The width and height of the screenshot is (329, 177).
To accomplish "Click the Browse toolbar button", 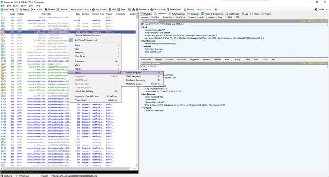I will 141,10.
